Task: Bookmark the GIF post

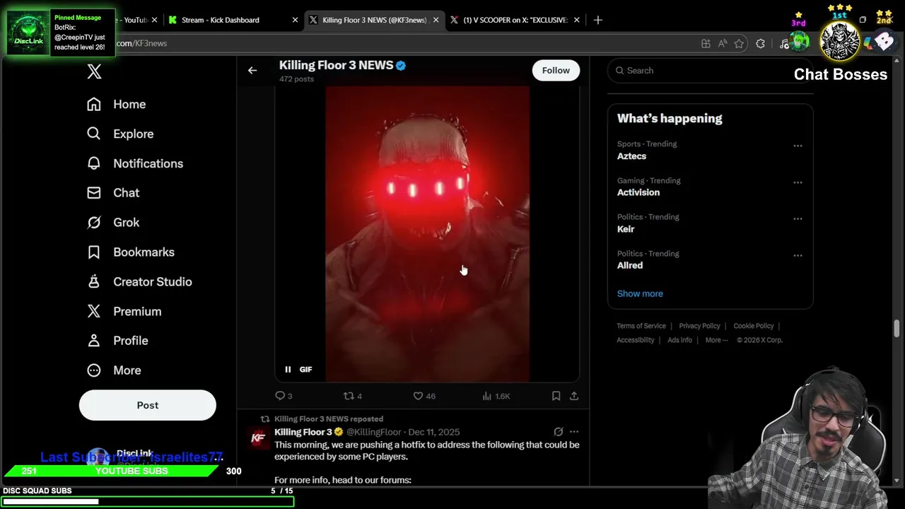Action: 556,396
